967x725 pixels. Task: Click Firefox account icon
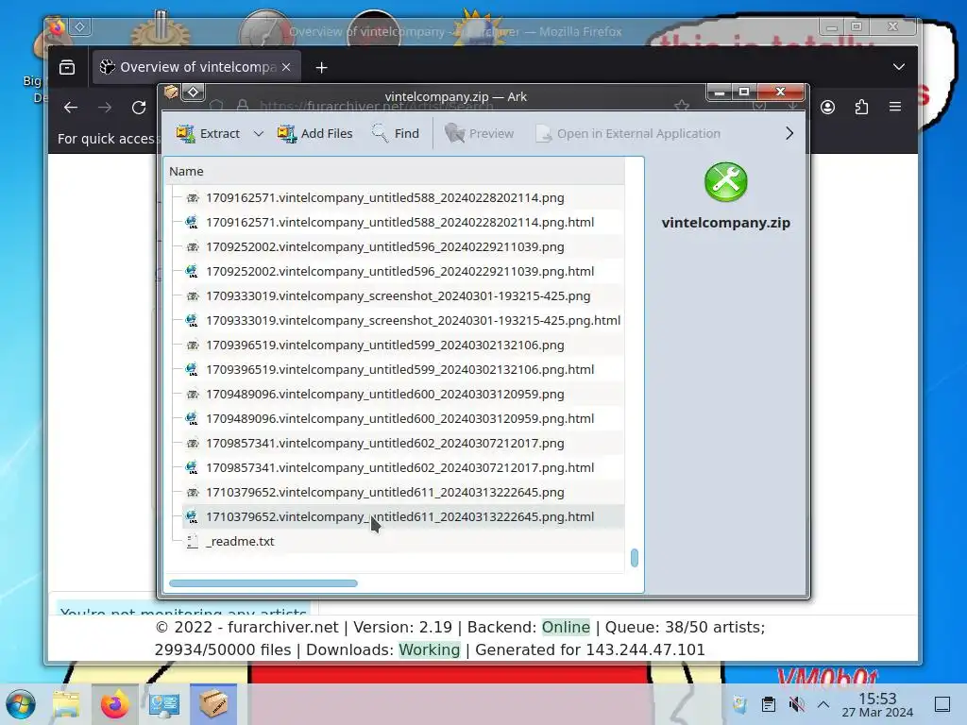coord(827,108)
